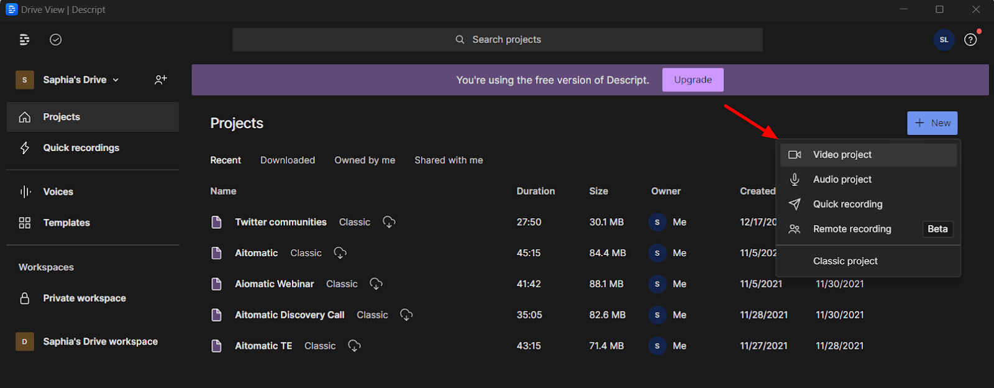Sort by the Owner column header

tap(665, 192)
